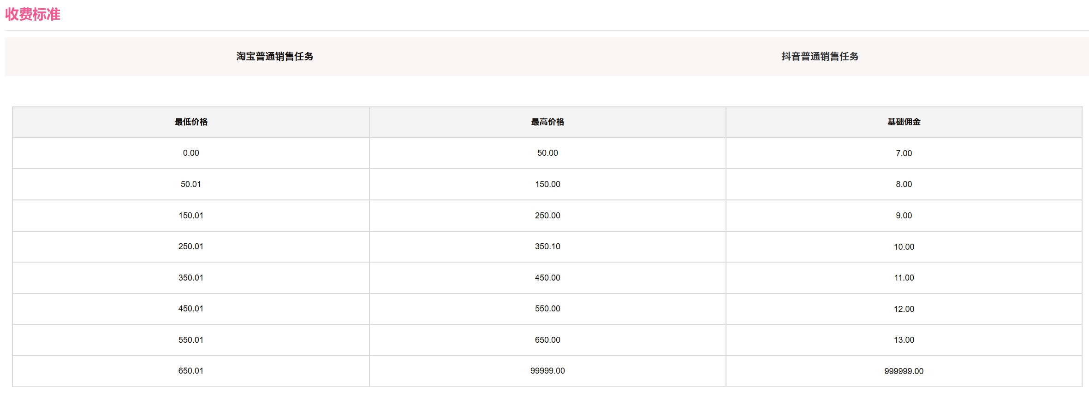Click the 650.01 minimum price cell
Image resolution: width=1089 pixels, height=404 pixels.
point(191,371)
